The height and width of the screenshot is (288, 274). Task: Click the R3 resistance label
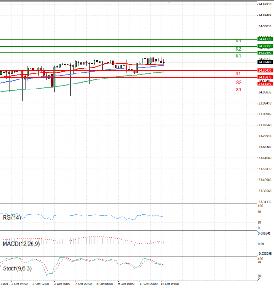click(x=238, y=41)
